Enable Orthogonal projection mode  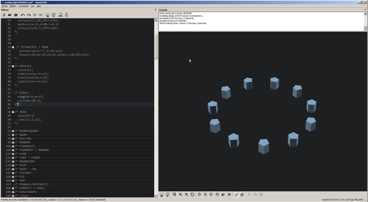pyautogui.click(x=242, y=194)
